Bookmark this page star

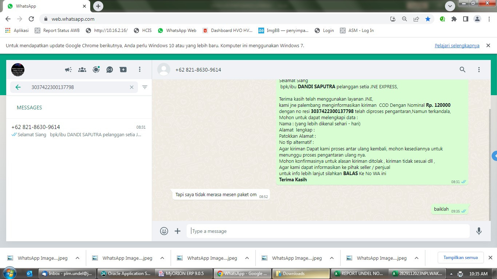pos(428,19)
